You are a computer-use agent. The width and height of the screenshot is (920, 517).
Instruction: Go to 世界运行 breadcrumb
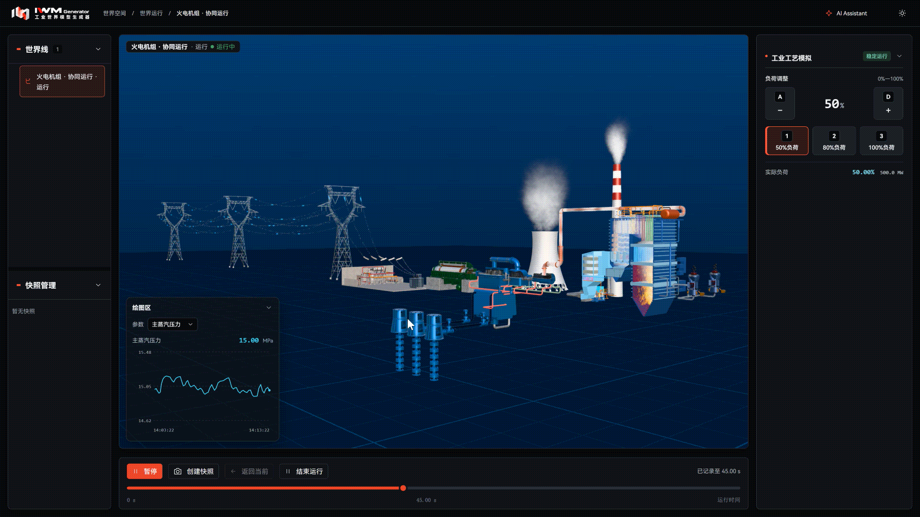[151, 13]
